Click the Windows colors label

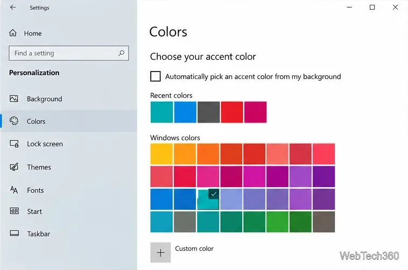(x=175, y=138)
